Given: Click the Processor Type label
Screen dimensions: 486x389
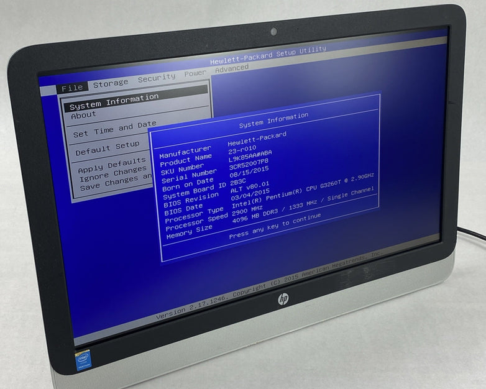Looking at the screenshot, I should coord(194,215).
